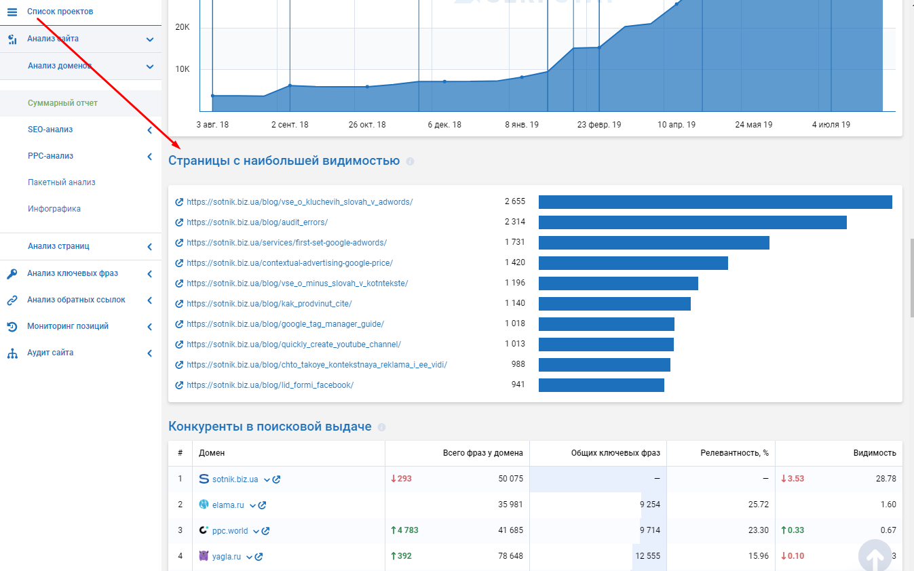Expand the SEO-анализ submenu
The image size is (914, 571).
149,130
